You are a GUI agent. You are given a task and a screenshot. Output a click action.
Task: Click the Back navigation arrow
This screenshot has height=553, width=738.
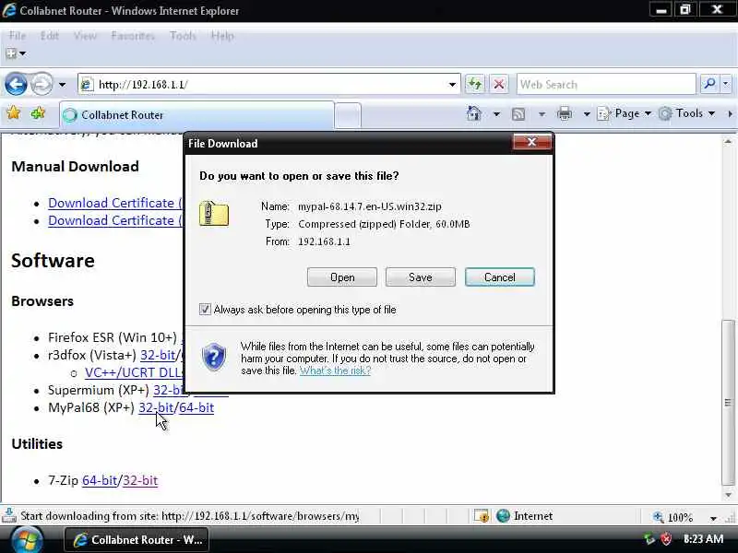point(16,85)
